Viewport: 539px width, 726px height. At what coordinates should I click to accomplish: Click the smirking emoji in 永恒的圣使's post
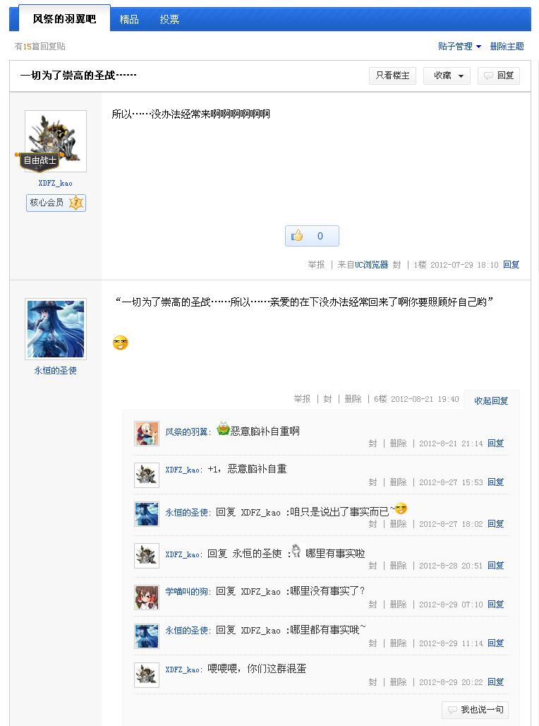(x=121, y=343)
